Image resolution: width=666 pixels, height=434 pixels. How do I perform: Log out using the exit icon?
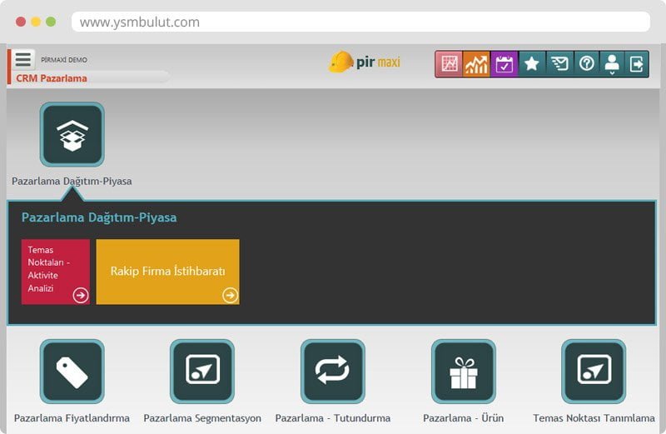(637, 64)
